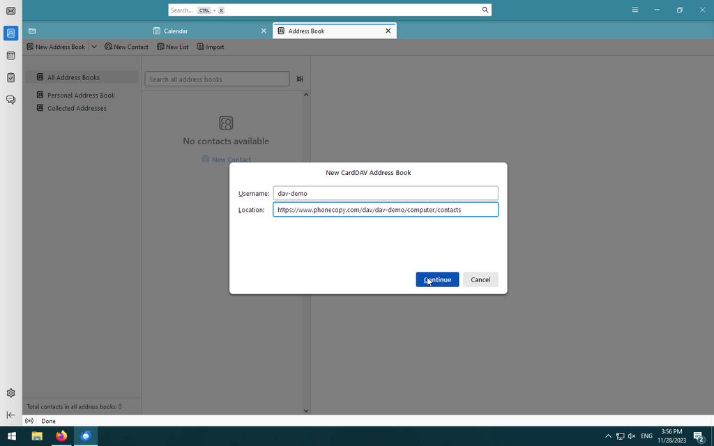
Task: Collapse the spaces toolbar
Action: pos(10,415)
